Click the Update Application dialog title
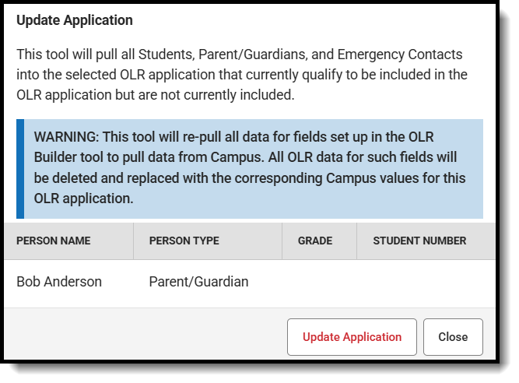 [x=75, y=20]
